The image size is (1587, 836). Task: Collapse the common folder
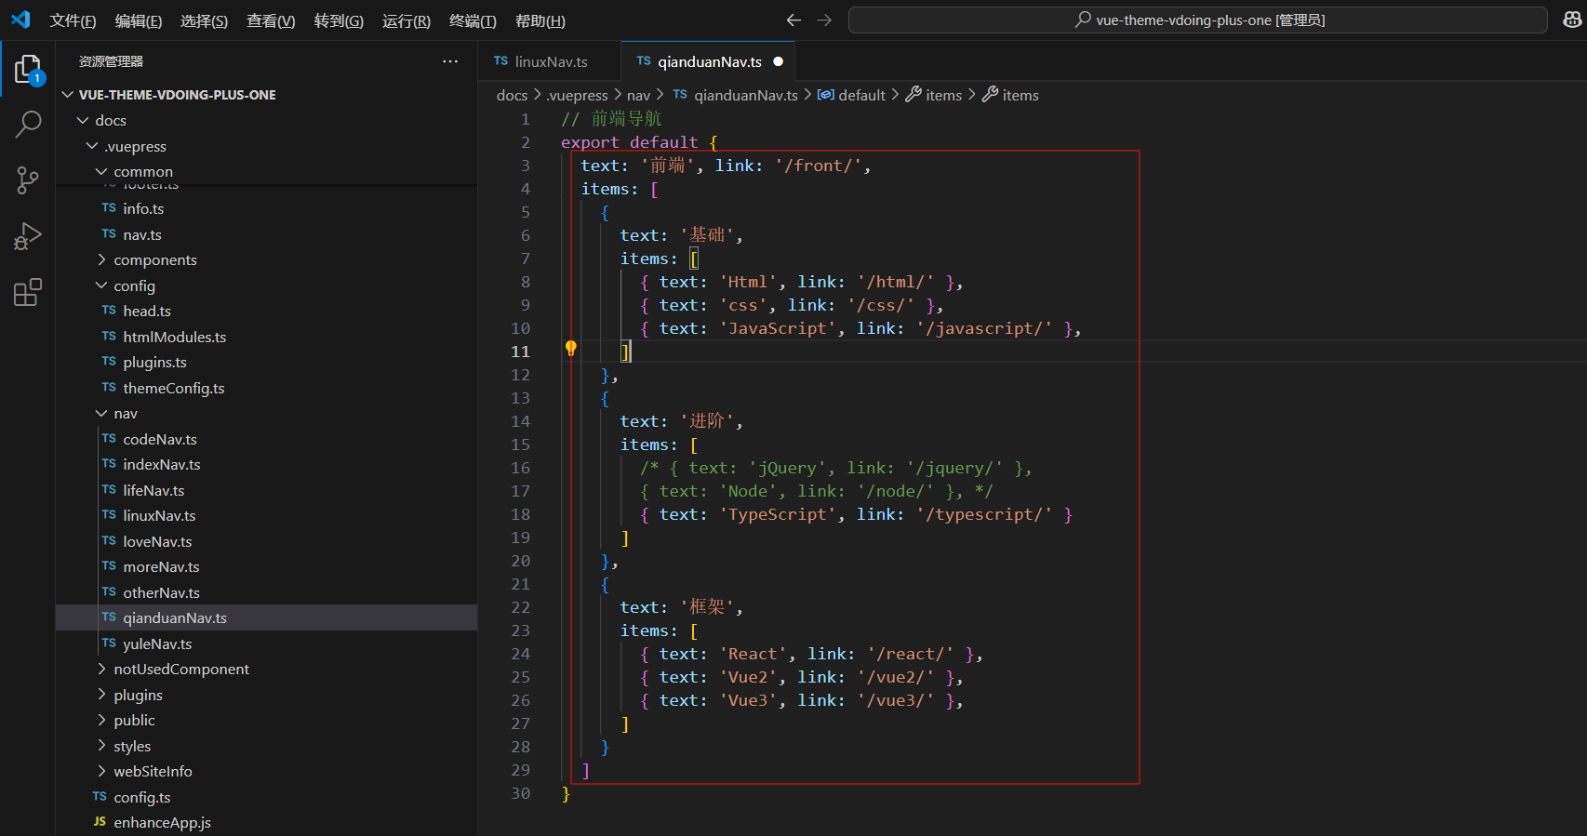266,171
